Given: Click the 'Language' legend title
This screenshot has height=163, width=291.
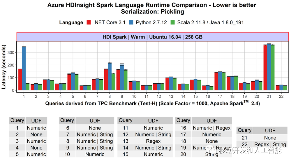Looking at the screenshot, I should (x=71, y=22).
